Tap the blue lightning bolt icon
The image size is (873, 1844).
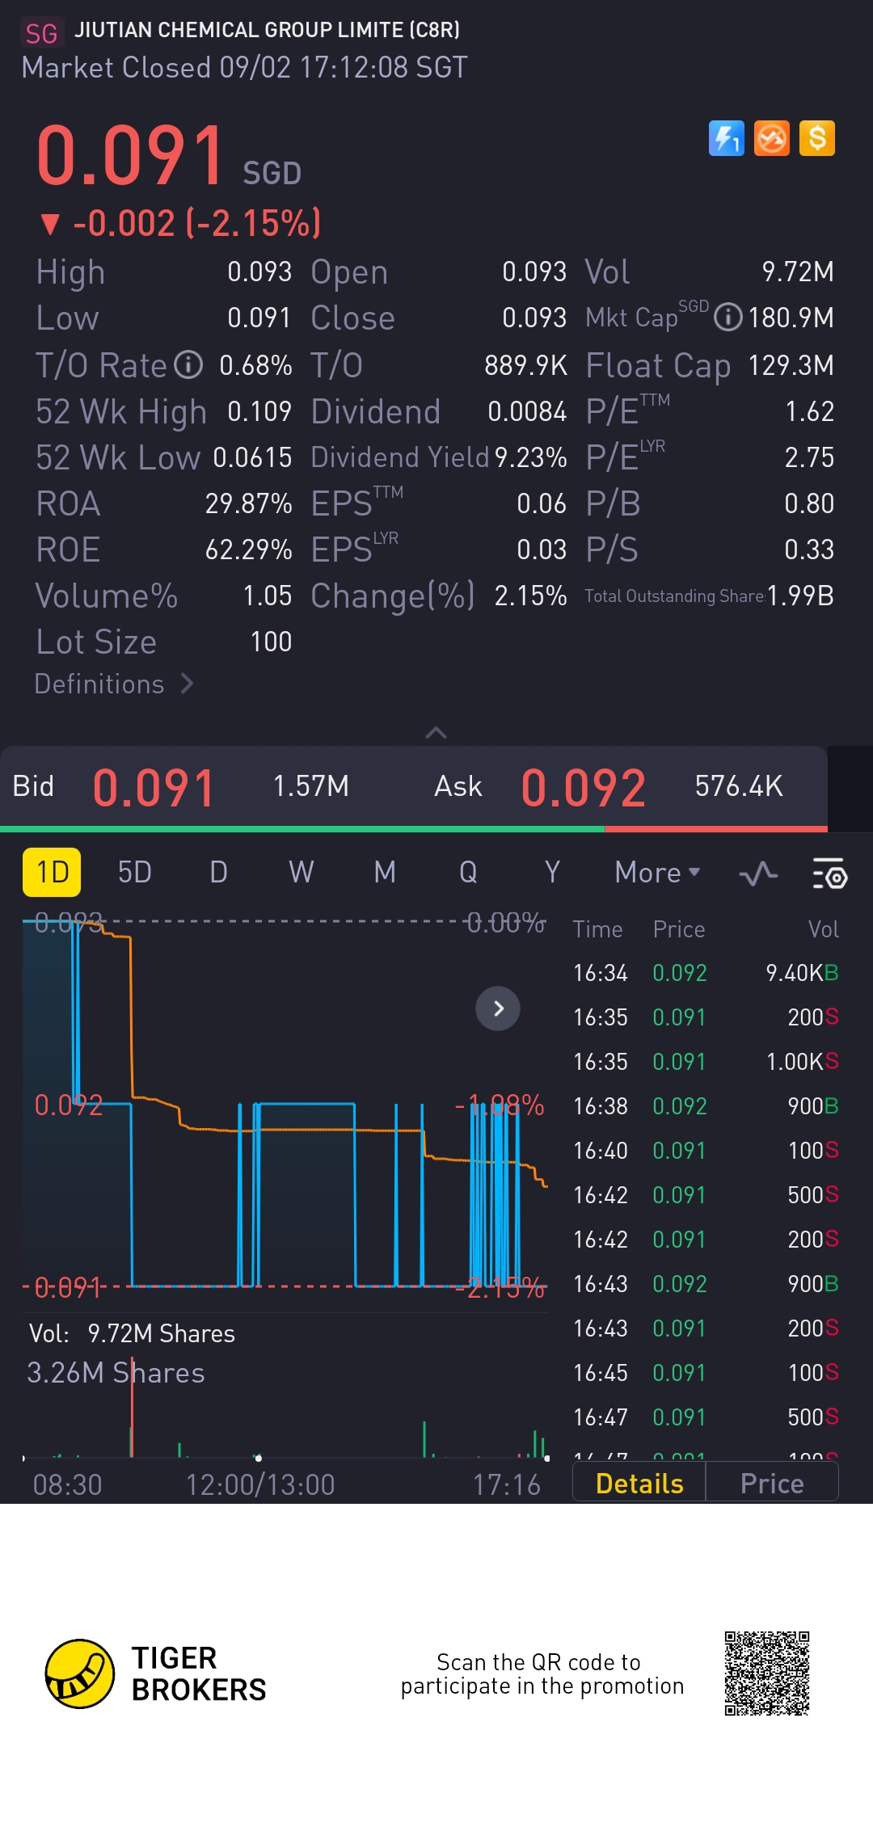coord(726,138)
